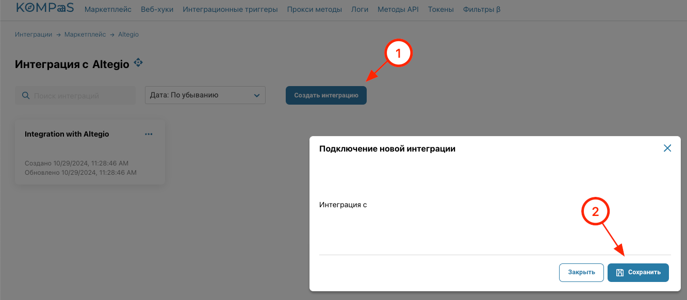This screenshot has width=687, height=300.
Task: Click the move icon beside Altegio title
Action: point(138,63)
